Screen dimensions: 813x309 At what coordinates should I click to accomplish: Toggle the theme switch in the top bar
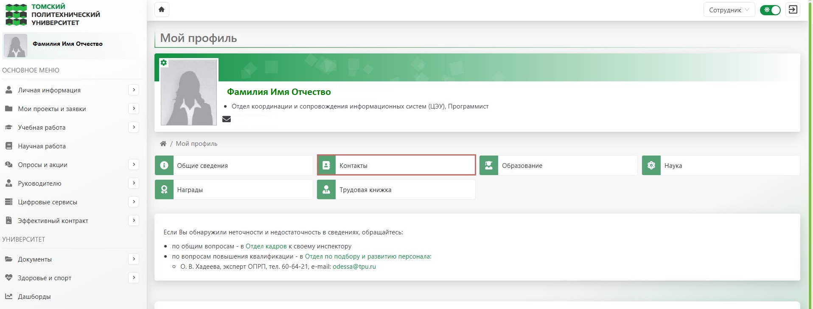(770, 10)
